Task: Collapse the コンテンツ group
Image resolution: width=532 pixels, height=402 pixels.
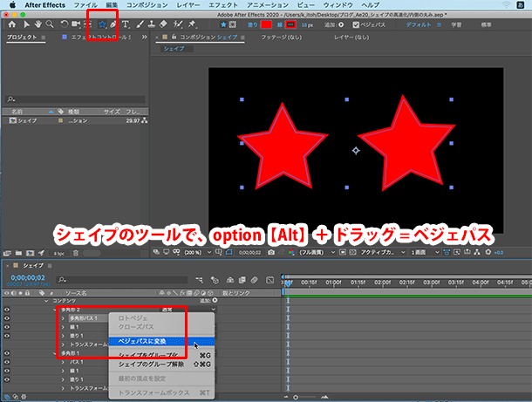Action: (46, 301)
